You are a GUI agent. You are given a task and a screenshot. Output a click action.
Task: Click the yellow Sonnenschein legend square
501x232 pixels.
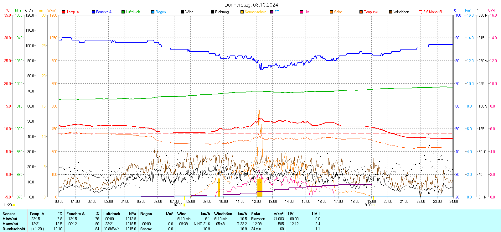click(242, 12)
